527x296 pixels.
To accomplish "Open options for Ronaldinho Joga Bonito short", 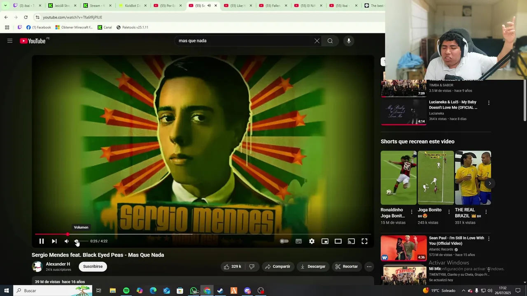I will (x=412, y=212).
